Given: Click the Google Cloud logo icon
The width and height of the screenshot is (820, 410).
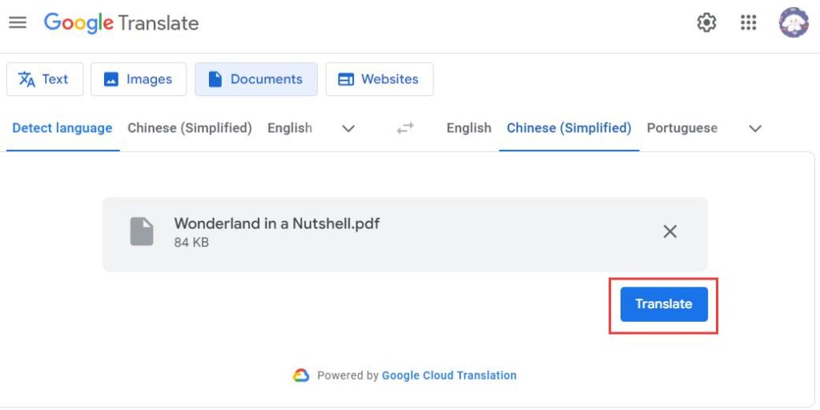Looking at the screenshot, I should [301, 375].
